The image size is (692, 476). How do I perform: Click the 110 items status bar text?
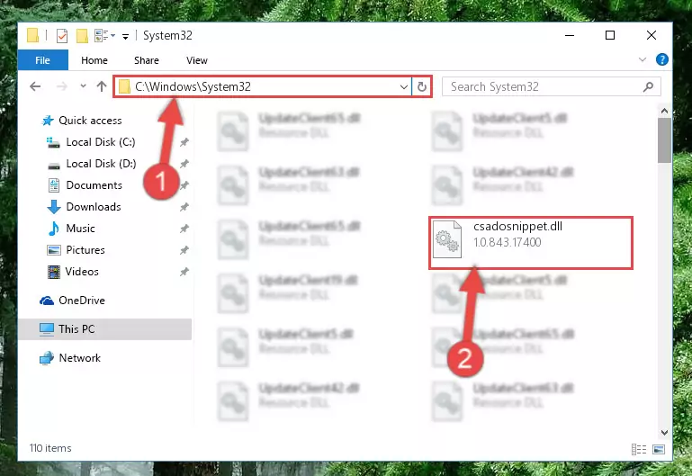(50, 448)
